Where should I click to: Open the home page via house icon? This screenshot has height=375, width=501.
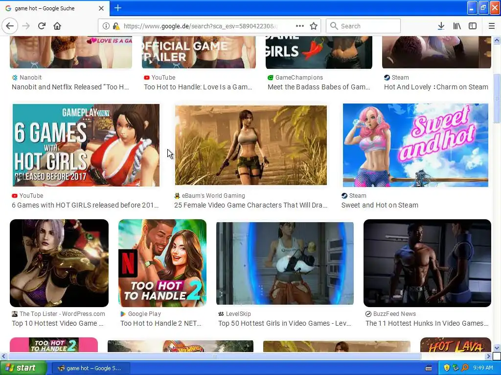(x=57, y=26)
